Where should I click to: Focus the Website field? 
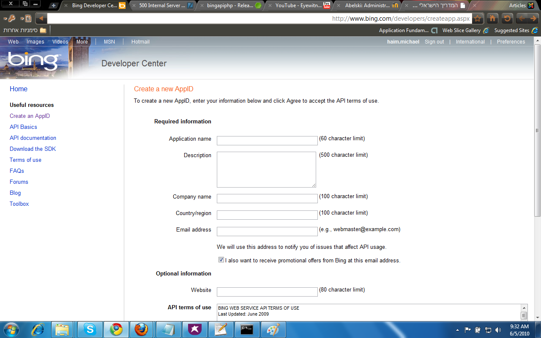click(267, 292)
